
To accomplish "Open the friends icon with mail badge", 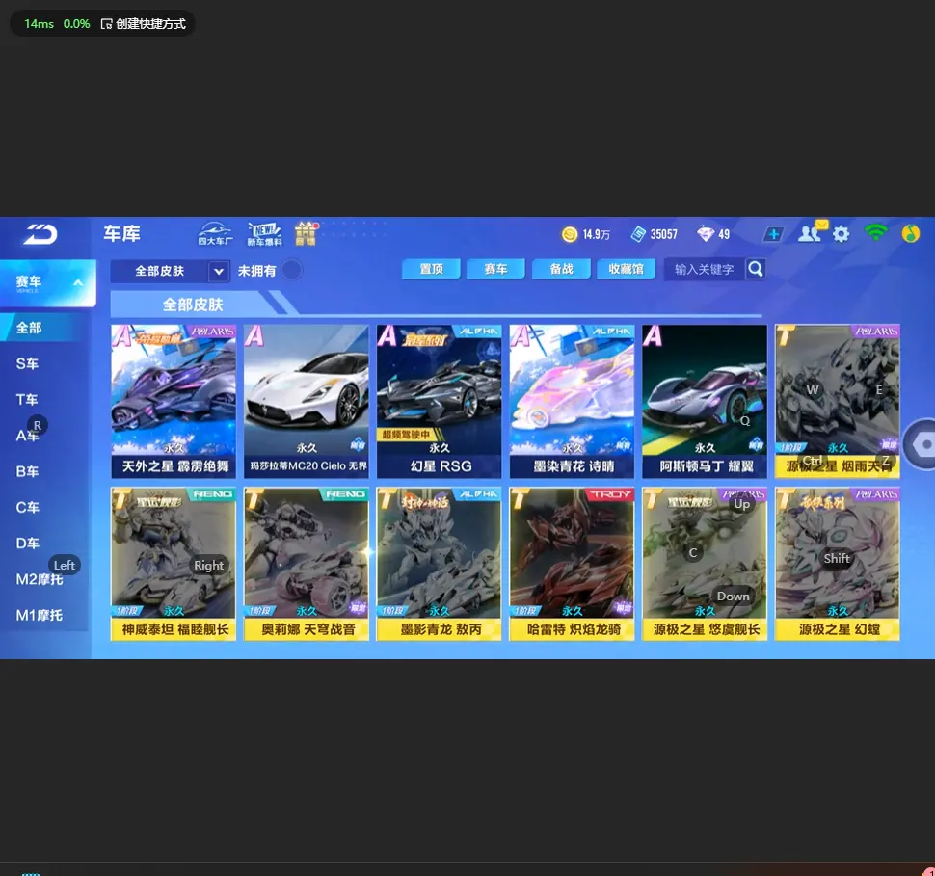I will point(812,232).
